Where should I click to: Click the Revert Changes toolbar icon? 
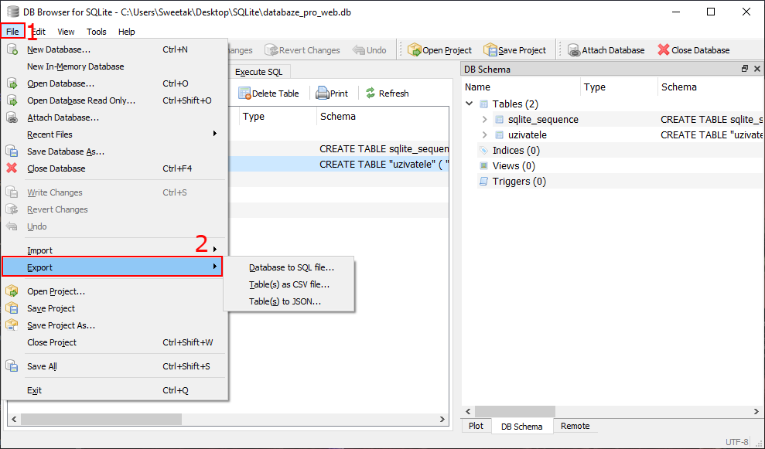272,49
